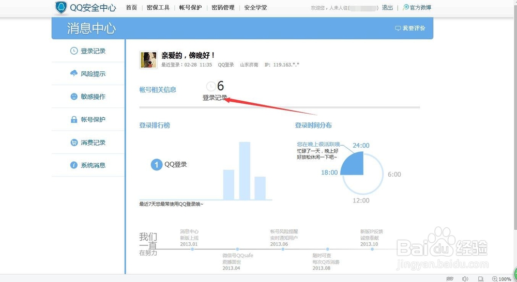Screen dimensions: 517x282
Task: Select 敏感操作 text in the left sidebar
Action: pyautogui.click(x=93, y=97)
